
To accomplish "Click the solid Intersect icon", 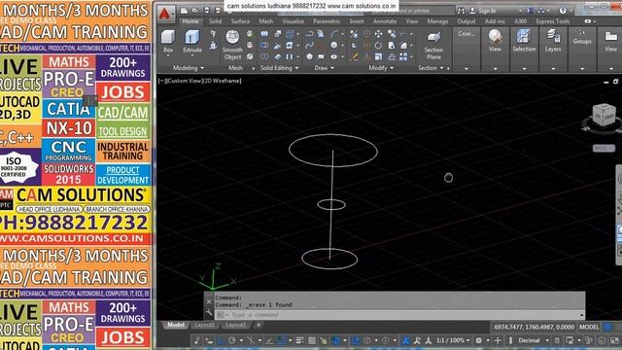I will 264,56.
